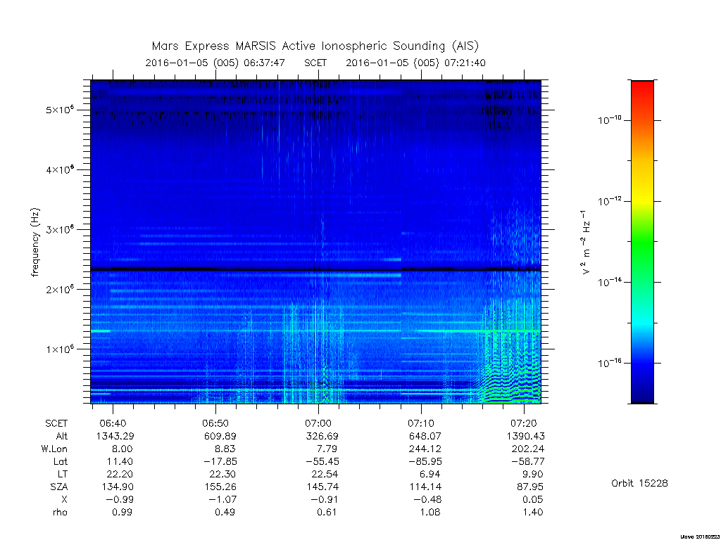Click the 06:40 SCET time axis label

(113, 423)
